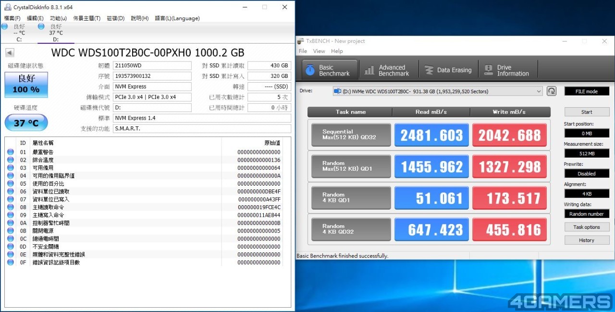Click the status circle for row 04 可用的備用臨界值

point(11,175)
